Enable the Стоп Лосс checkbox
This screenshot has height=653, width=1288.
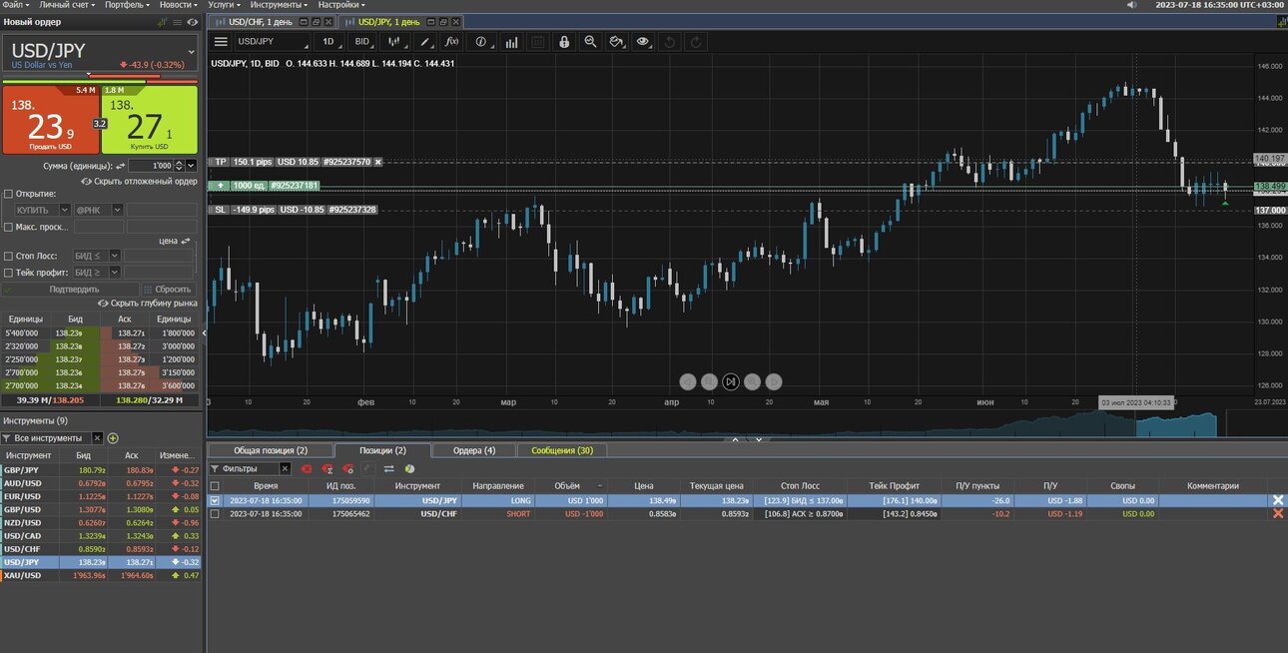[9, 257]
